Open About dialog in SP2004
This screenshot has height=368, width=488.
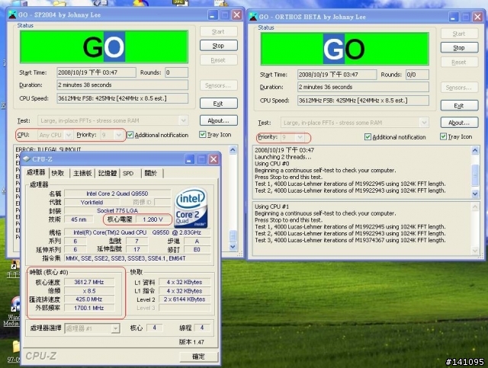219,120
